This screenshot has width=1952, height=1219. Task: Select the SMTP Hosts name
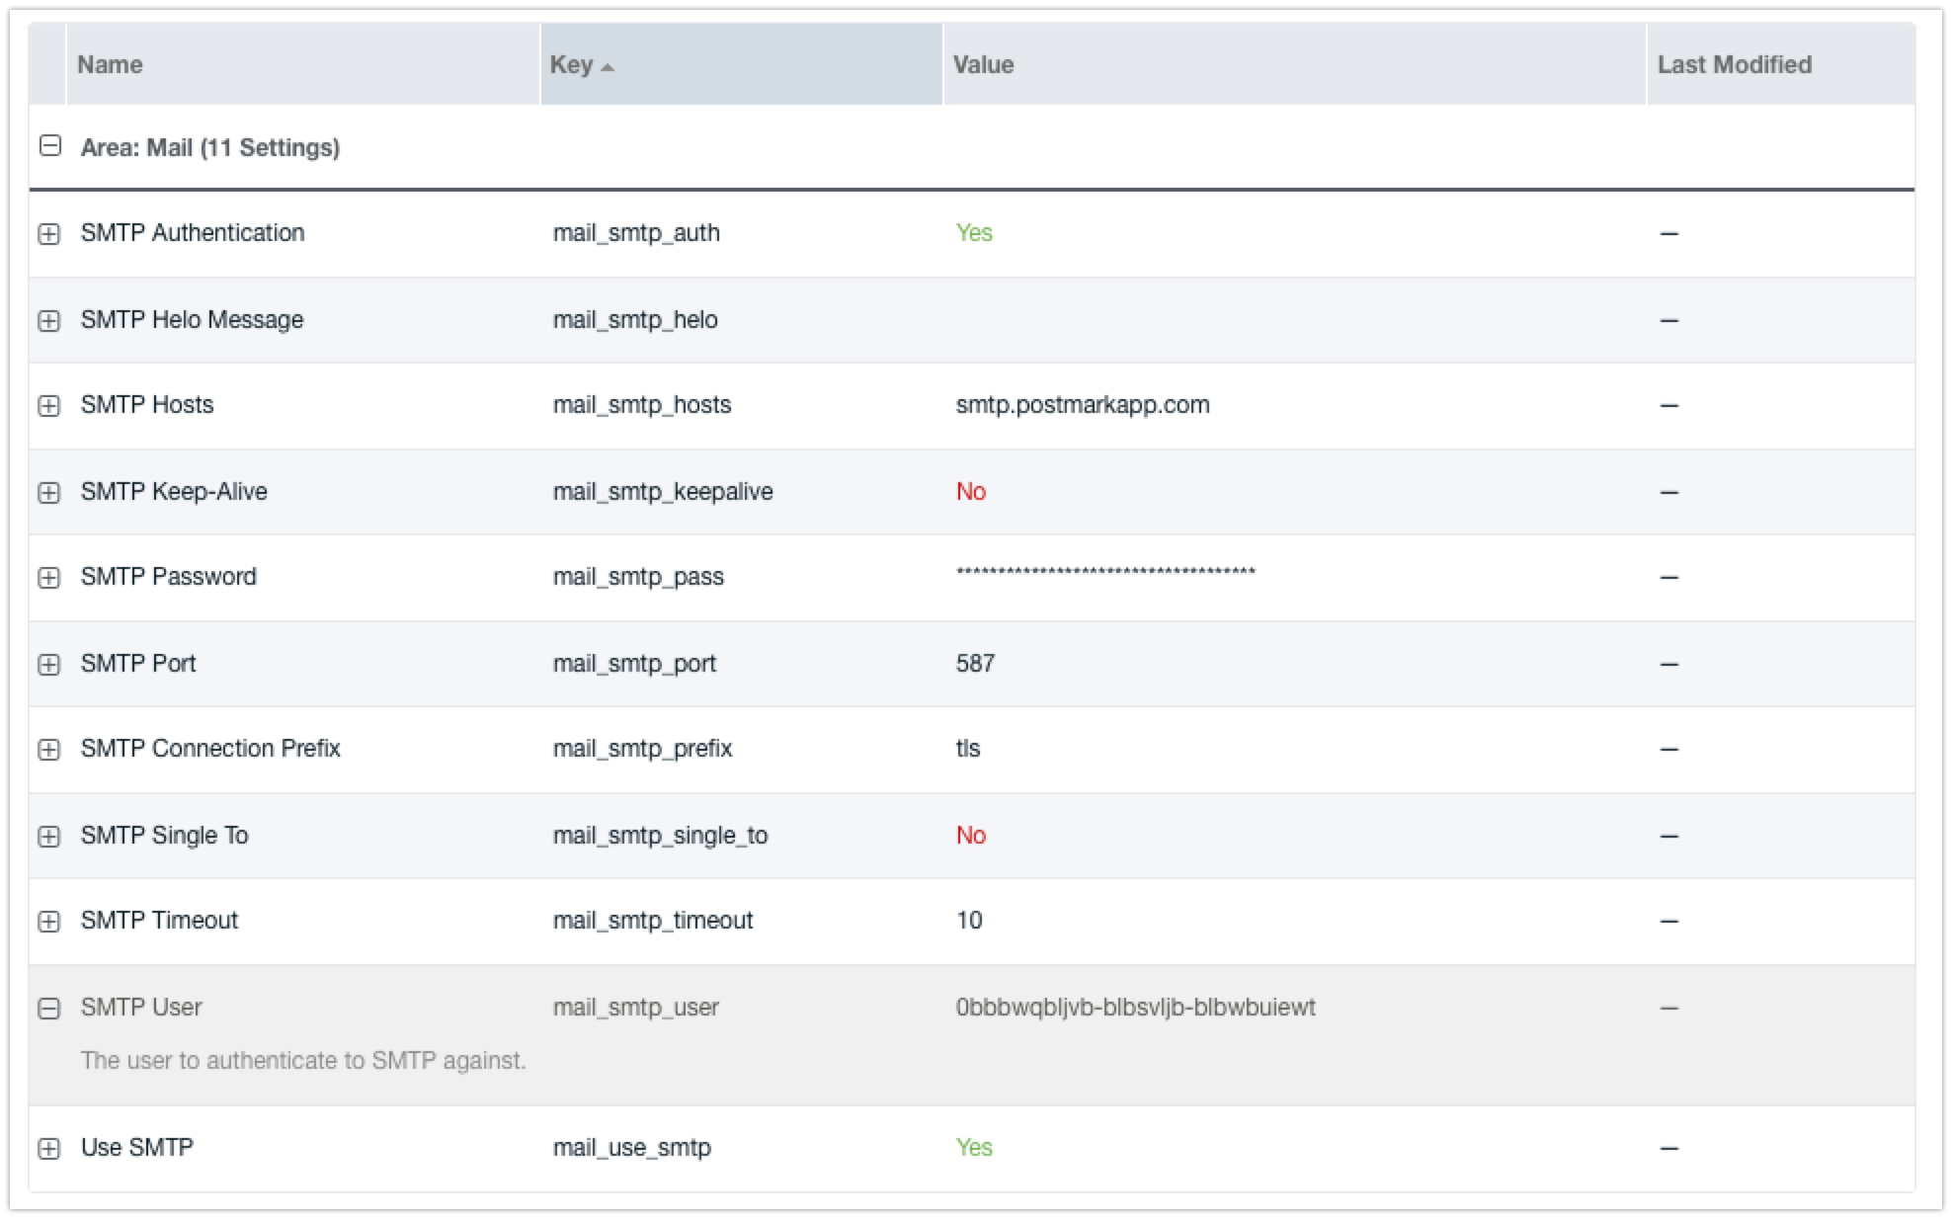147,404
